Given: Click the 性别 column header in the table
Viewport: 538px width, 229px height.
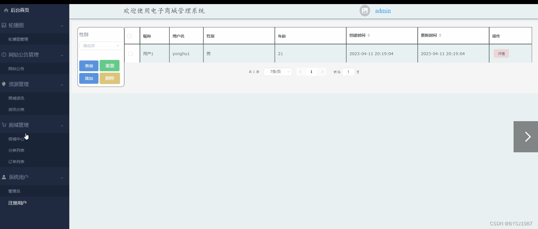Looking at the screenshot, I should pyautogui.click(x=210, y=36).
